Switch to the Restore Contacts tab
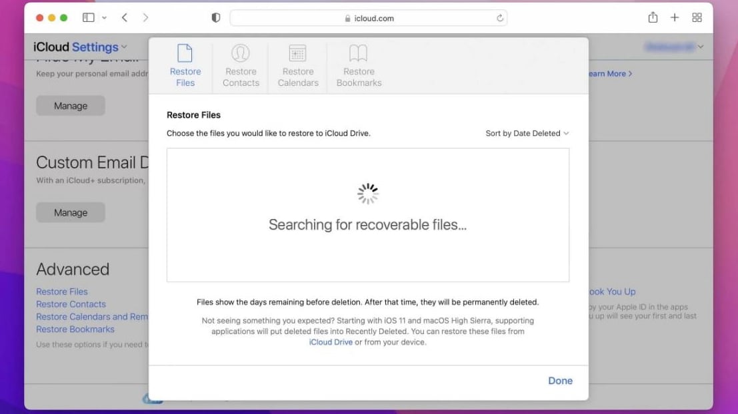This screenshot has height=414, width=738. click(x=241, y=65)
